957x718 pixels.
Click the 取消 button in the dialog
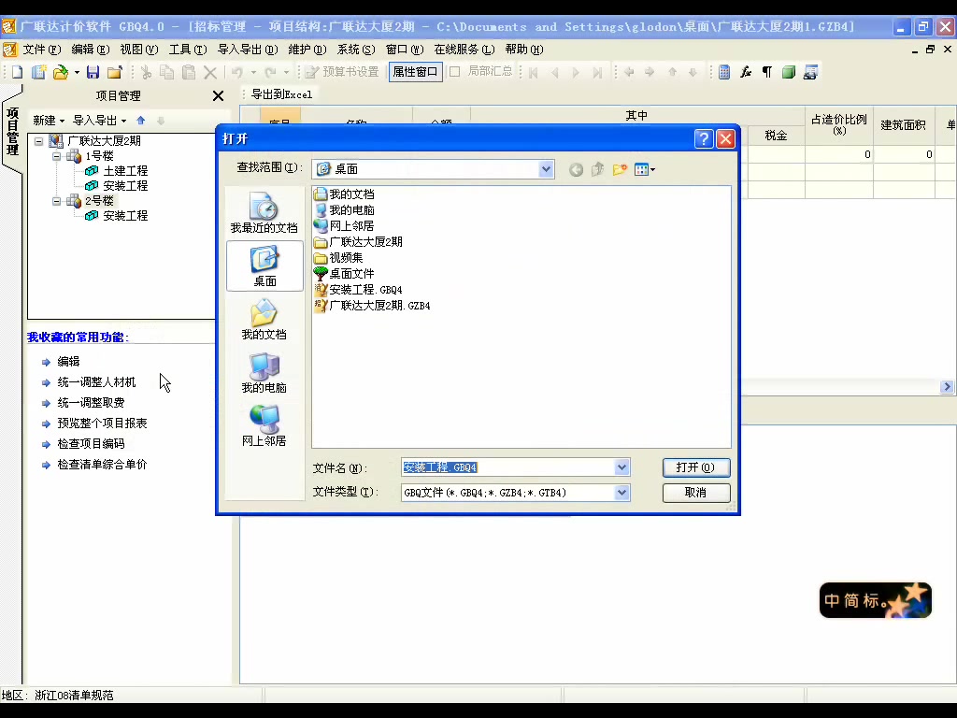point(695,493)
